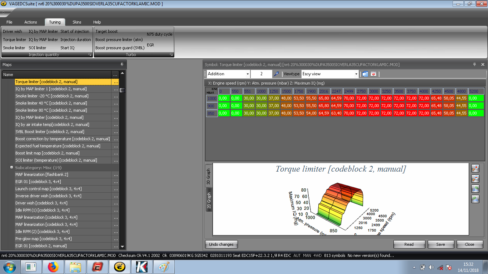Screen dimensions: 488x274
Task: Click N75 duty cycle ribbon item
Action: (x=160, y=34)
